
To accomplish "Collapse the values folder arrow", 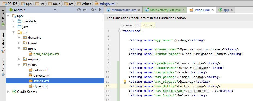I will pos(19,65).
